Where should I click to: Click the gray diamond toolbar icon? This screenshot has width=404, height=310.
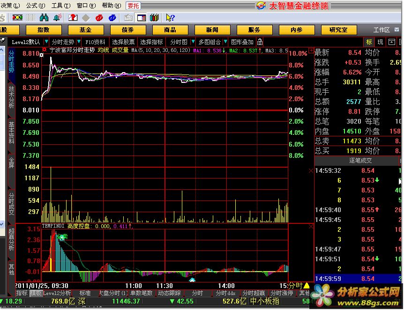click(x=86, y=18)
